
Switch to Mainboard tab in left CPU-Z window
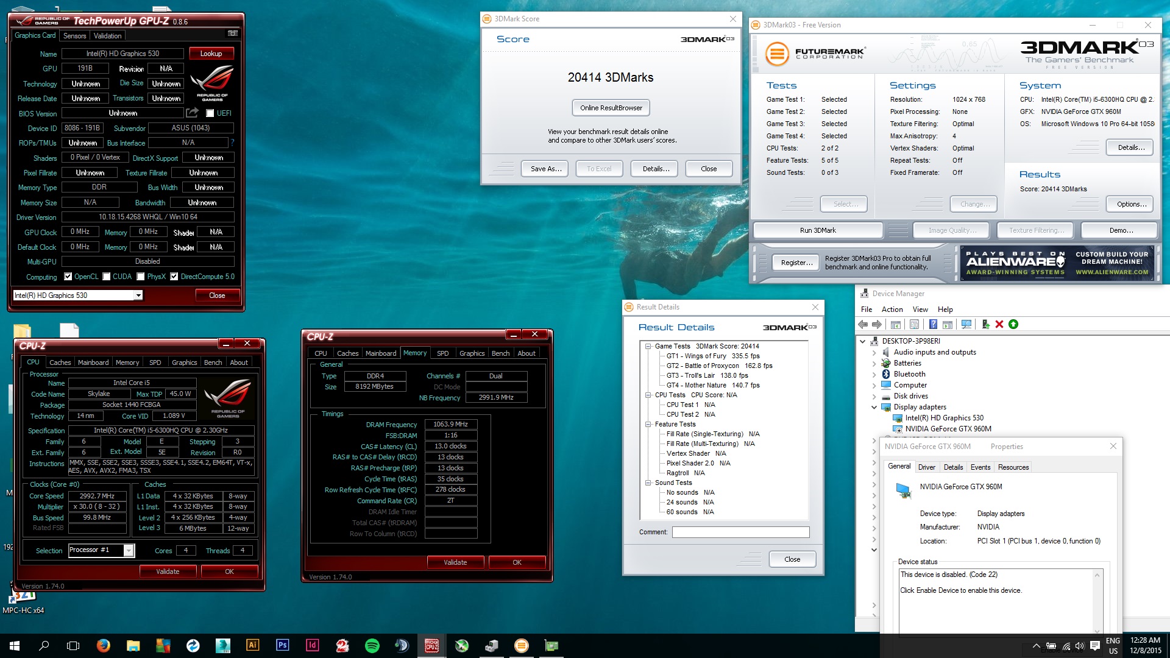[93, 363]
